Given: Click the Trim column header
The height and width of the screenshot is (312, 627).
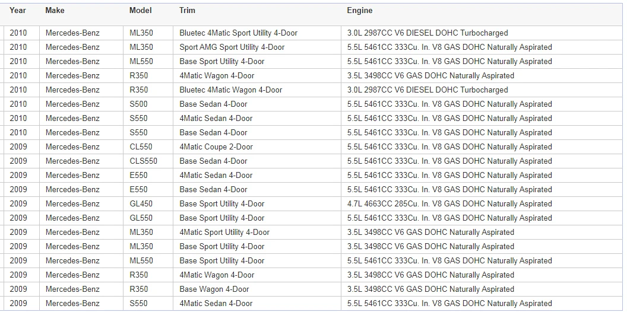Looking at the screenshot, I should tap(187, 11).
